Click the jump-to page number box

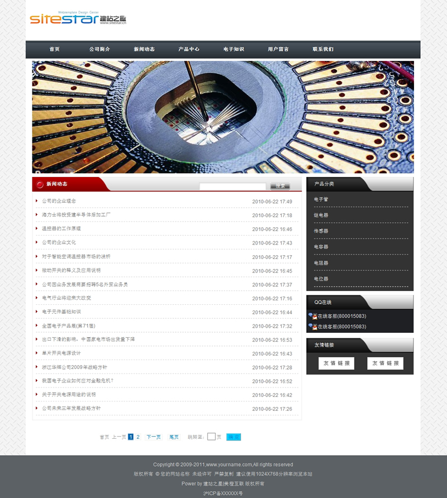211,437
